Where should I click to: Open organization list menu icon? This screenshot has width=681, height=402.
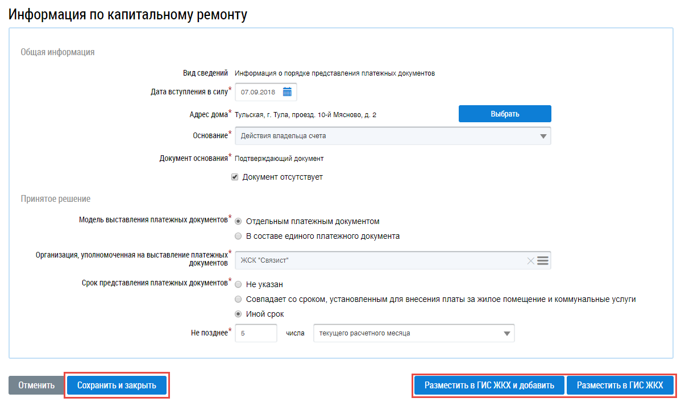pyautogui.click(x=543, y=260)
